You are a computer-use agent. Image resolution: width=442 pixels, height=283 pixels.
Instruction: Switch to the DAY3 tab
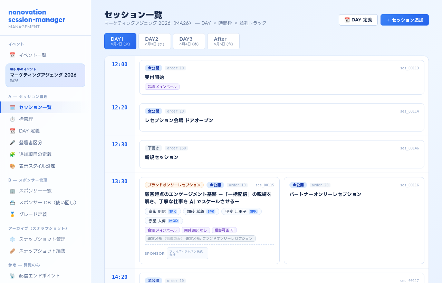pos(189,41)
